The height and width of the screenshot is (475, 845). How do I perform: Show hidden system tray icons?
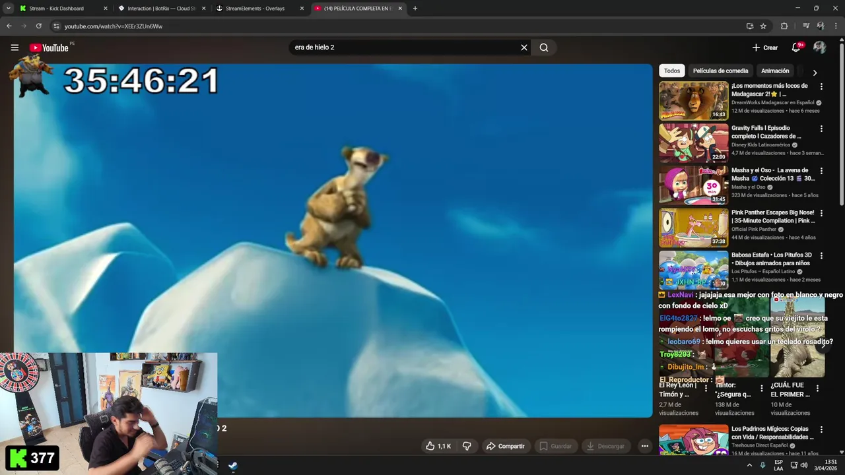(x=749, y=465)
